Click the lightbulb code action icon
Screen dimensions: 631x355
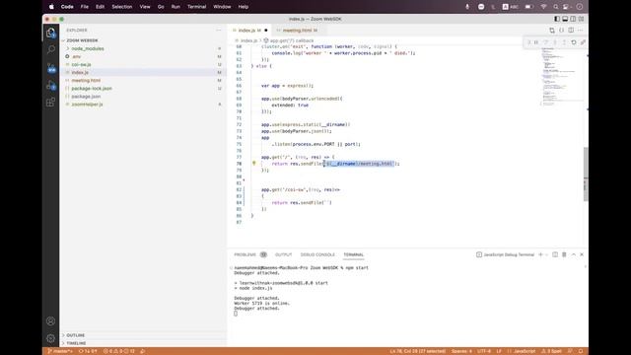click(x=254, y=164)
